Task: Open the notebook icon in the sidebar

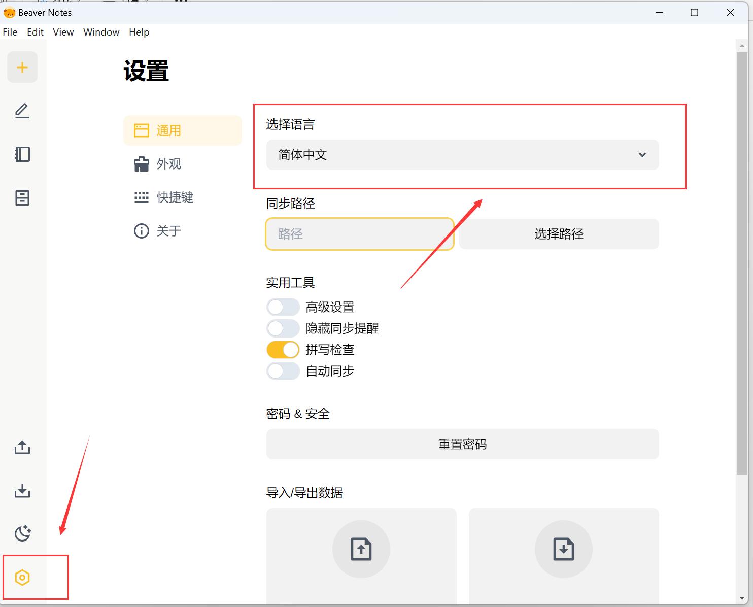Action: click(x=22, y=154)
